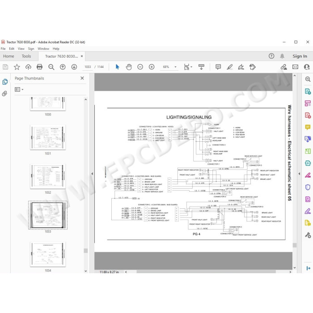Image resolution: width=313 pixels, height=313 pixels.
Task: Collapse the left navigation pane arrow
Action: pos(92,173)
